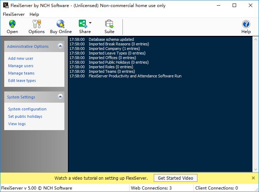
Task: Click the Help question mark icon
Action: (246, 24)
